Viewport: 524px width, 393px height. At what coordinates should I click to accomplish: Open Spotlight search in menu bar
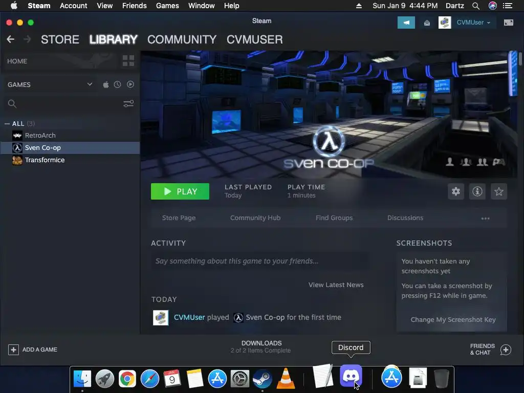[476, 6]
